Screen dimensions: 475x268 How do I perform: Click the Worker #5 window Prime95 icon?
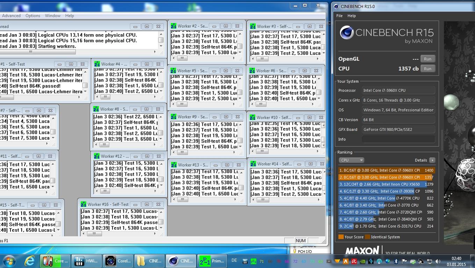click(x=173, y=71)
